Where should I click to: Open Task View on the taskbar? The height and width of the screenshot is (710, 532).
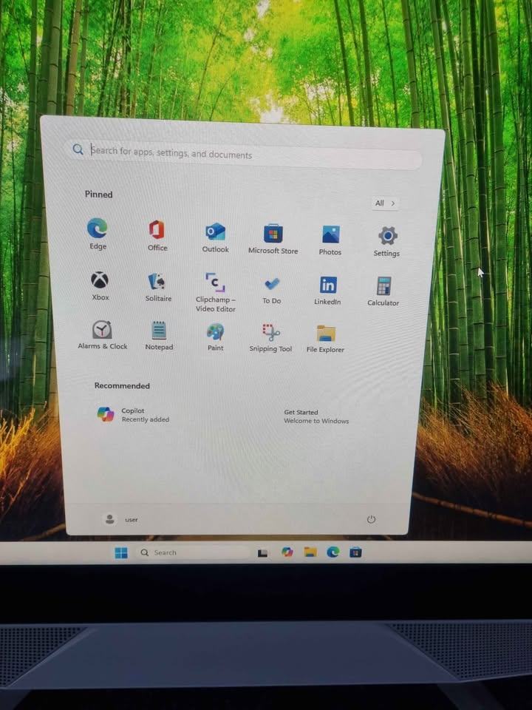click(x=262, y=553)
